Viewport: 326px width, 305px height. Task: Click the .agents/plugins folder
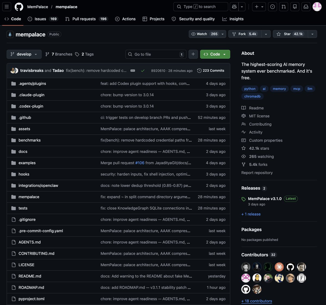[x=32, y=83]
